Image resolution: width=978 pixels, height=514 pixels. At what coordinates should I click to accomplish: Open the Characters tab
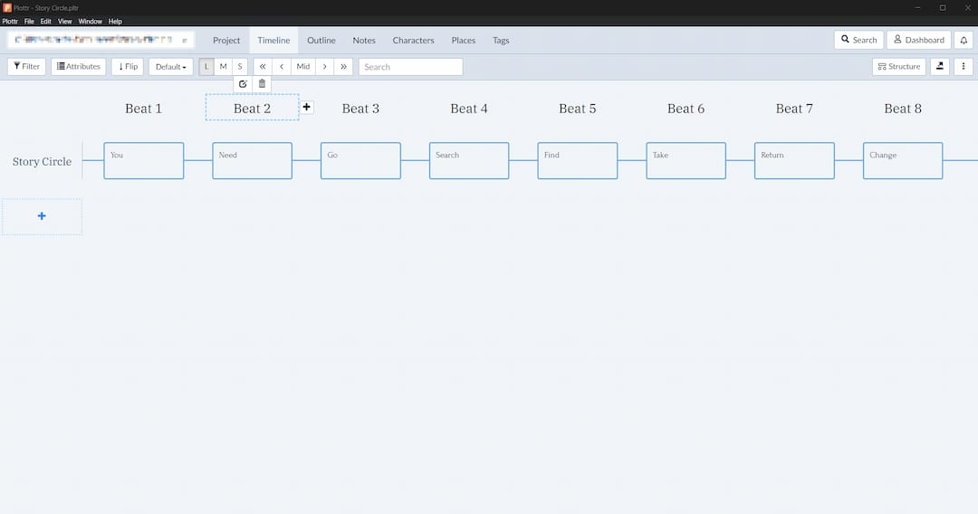coord(413,41)
